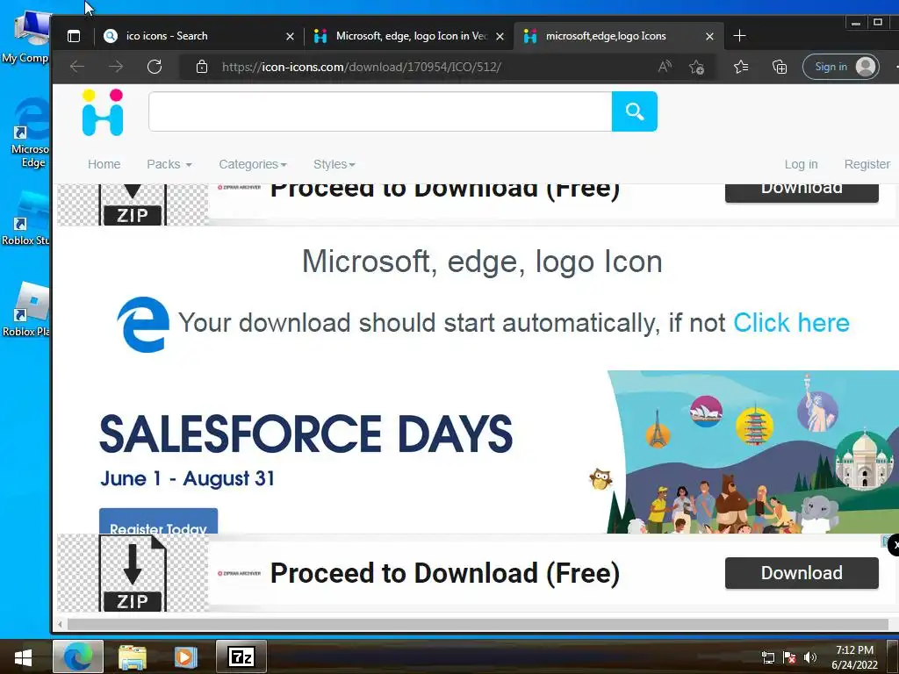Open the Read aloud icon in address bar
Viewport: 899px width, 674px height.
[x=665, y=67]
